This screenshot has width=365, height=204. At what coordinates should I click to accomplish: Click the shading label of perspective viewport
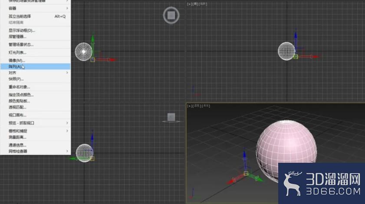(x=206, y=106)
